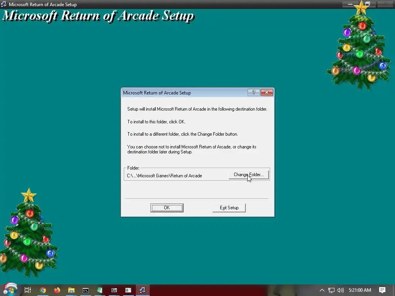The image size is (395, 296).
Task: Click the setup icon in the title bar
Action: (x=4, y=4)
